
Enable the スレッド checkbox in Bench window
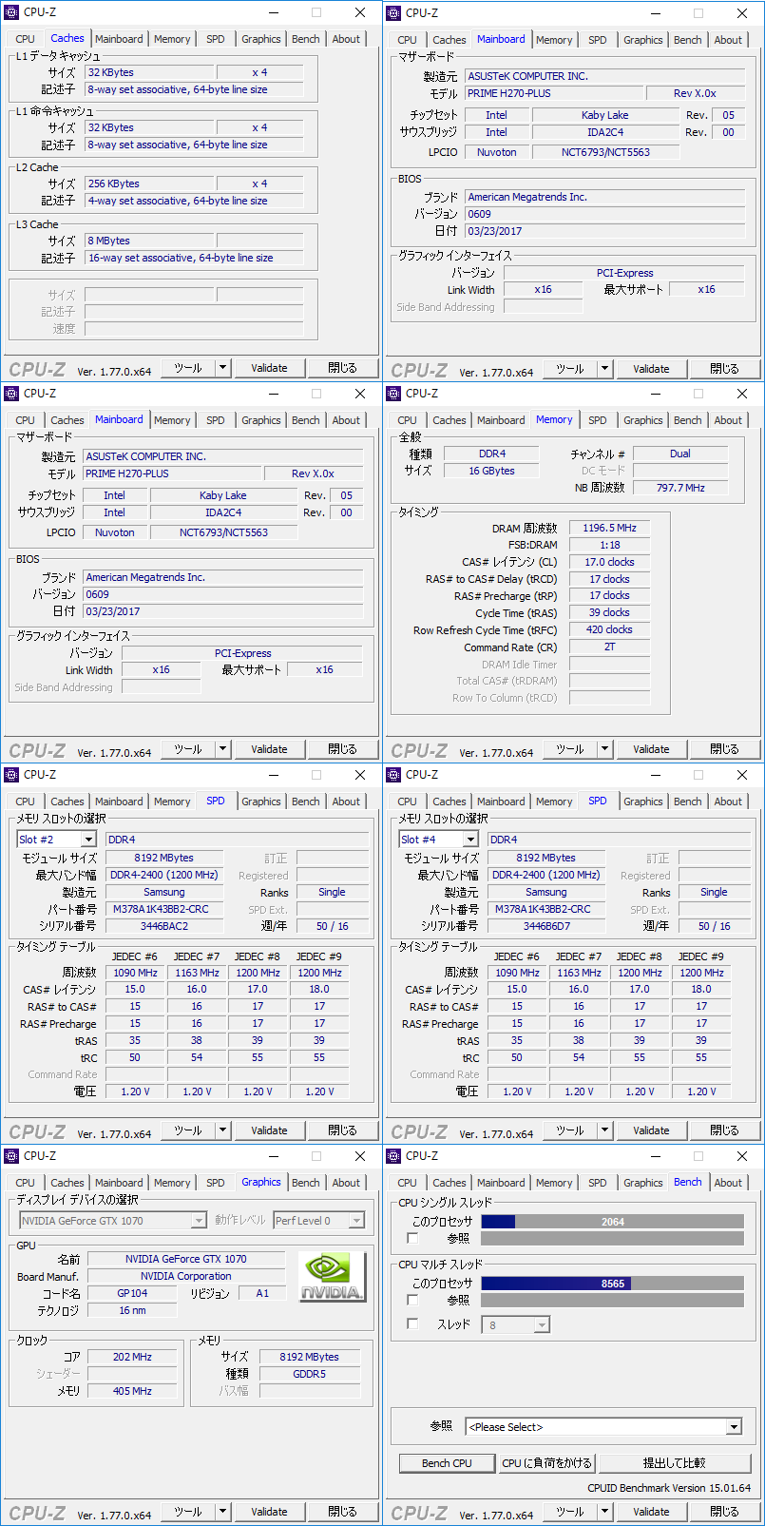[412, 1323]
